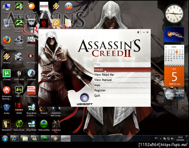Select the GRID desktop icon
189x148 pixels.
pos(31,24)
